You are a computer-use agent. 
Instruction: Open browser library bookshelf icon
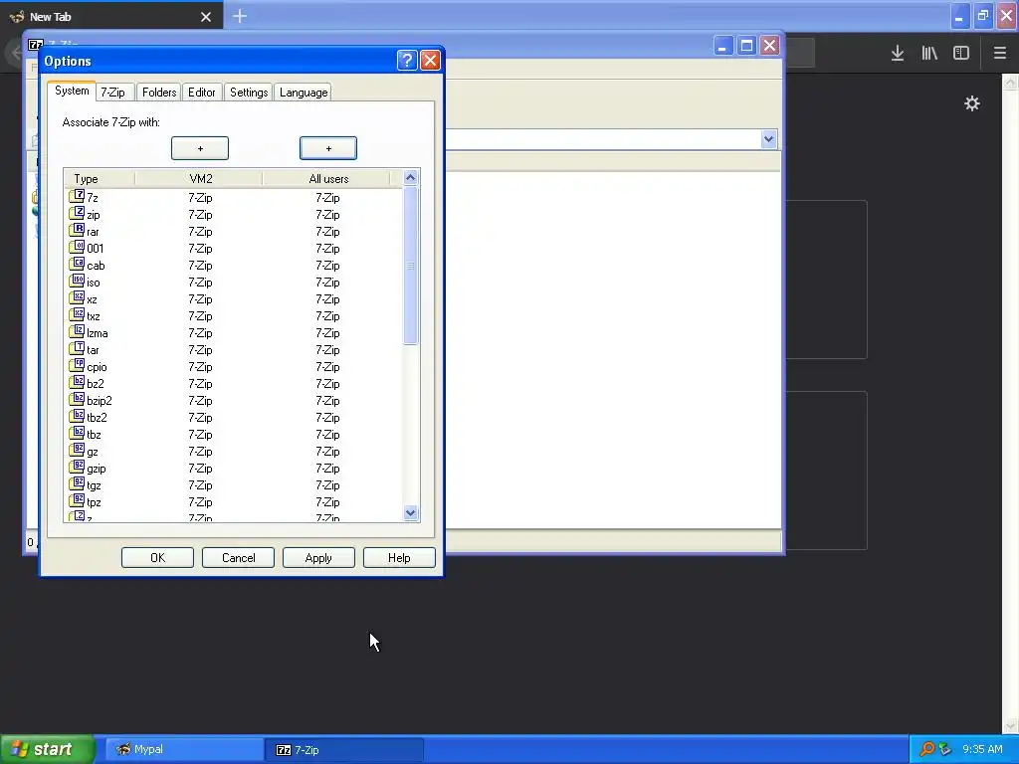click(x=929, y=53)
